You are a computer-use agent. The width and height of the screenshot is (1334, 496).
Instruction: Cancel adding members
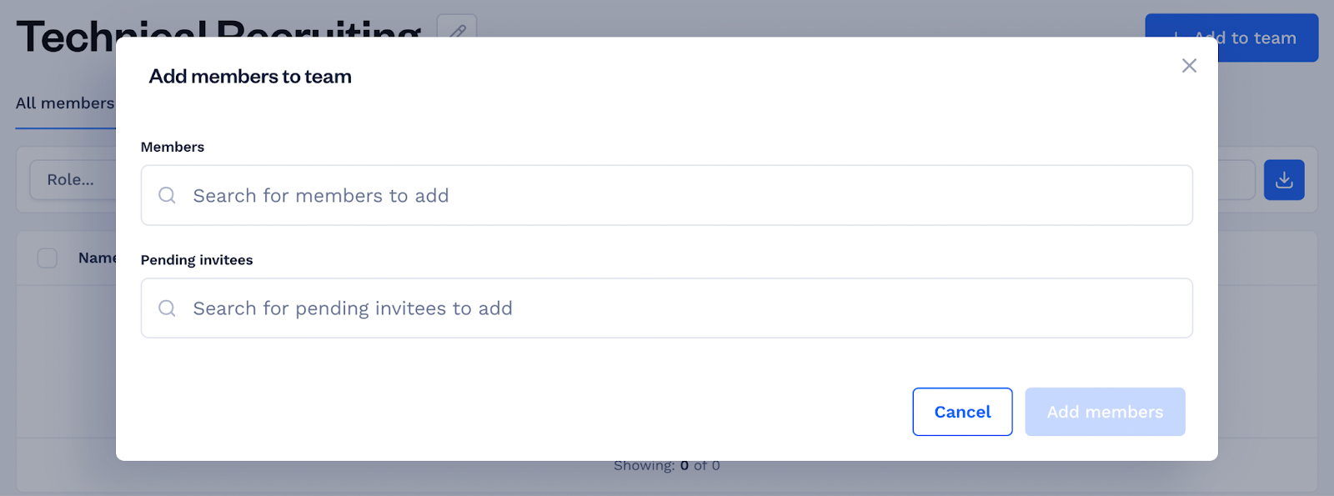pyautogui.click(x=962, y=412)
